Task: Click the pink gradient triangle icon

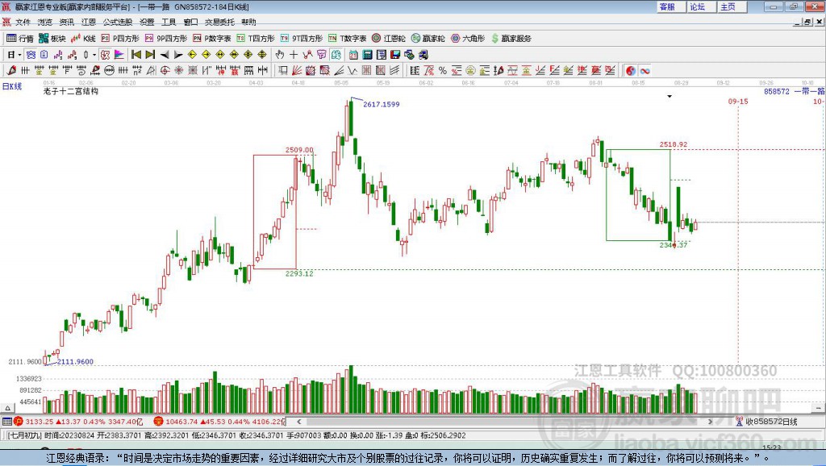Action: click(x=119, y=54)
